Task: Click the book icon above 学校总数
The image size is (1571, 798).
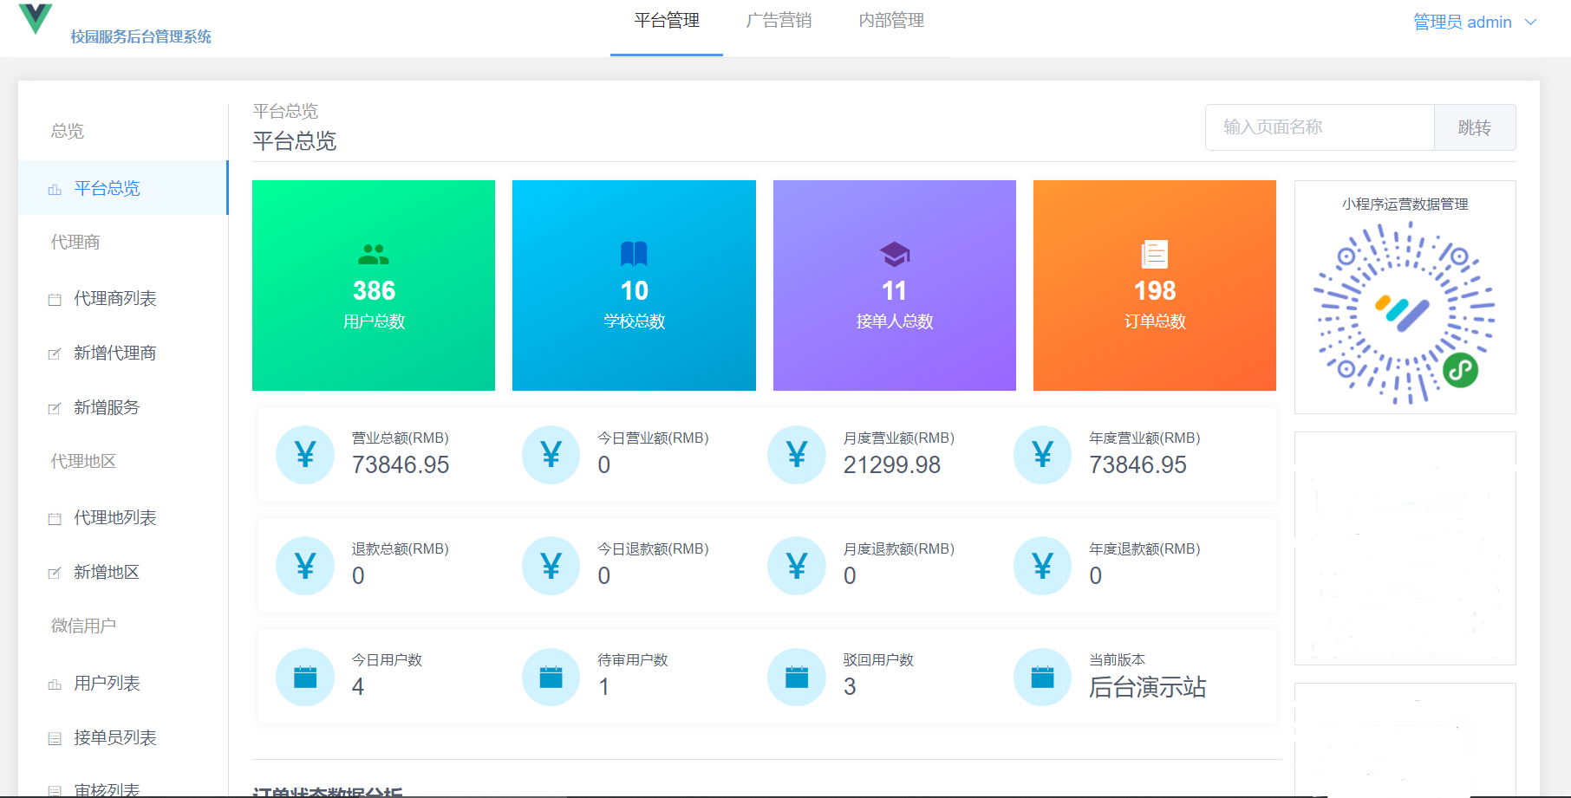Action: point(634,254)
